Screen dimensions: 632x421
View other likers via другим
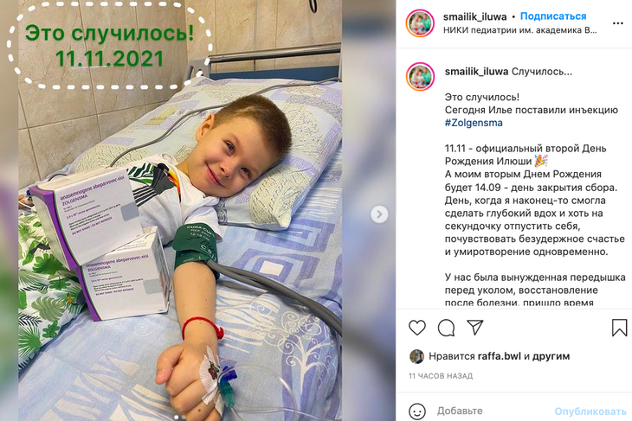point(551,356)
